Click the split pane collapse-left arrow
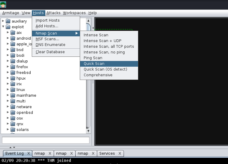This screenshot has width=228, height=164. pos(93,28)
